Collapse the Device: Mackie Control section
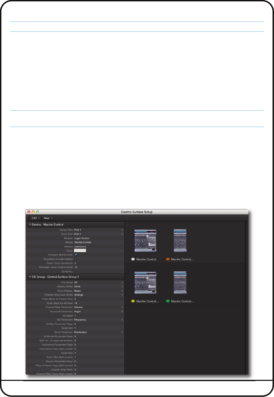Image resolution: width=274 pixels, height=397 pixels. (30, 225)
